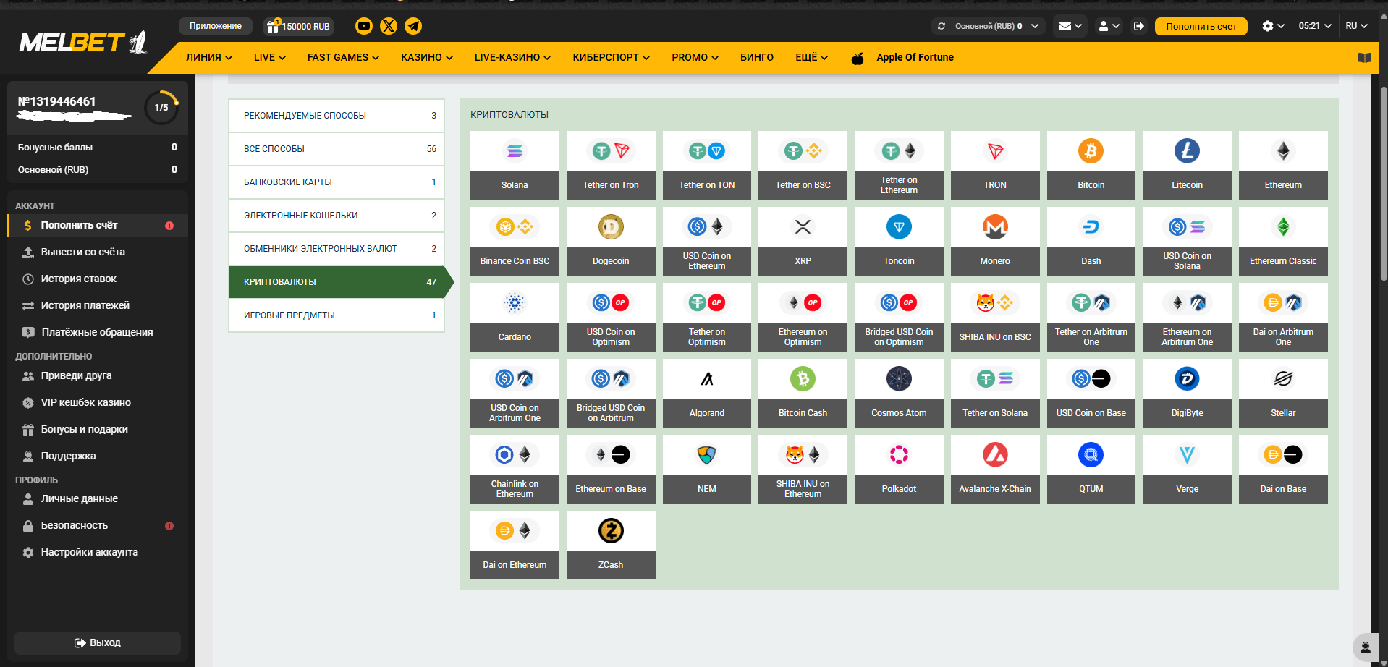Select the Toncoin payment tile

[899, 241]
